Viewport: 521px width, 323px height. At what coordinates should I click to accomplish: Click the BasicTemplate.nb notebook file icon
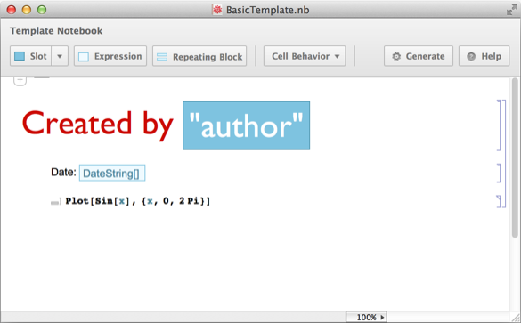click(217, 10)
